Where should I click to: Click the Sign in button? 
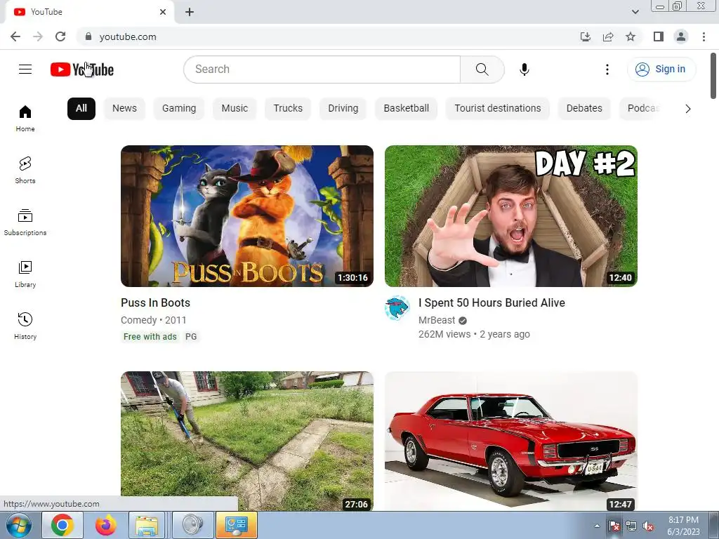pos(661,69)
